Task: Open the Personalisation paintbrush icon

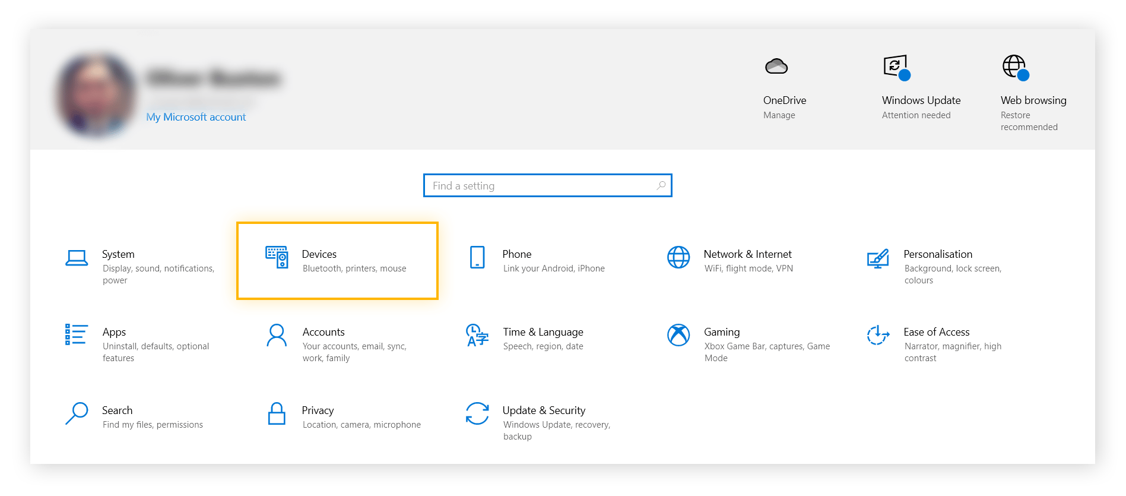Action: click(878, 258)
